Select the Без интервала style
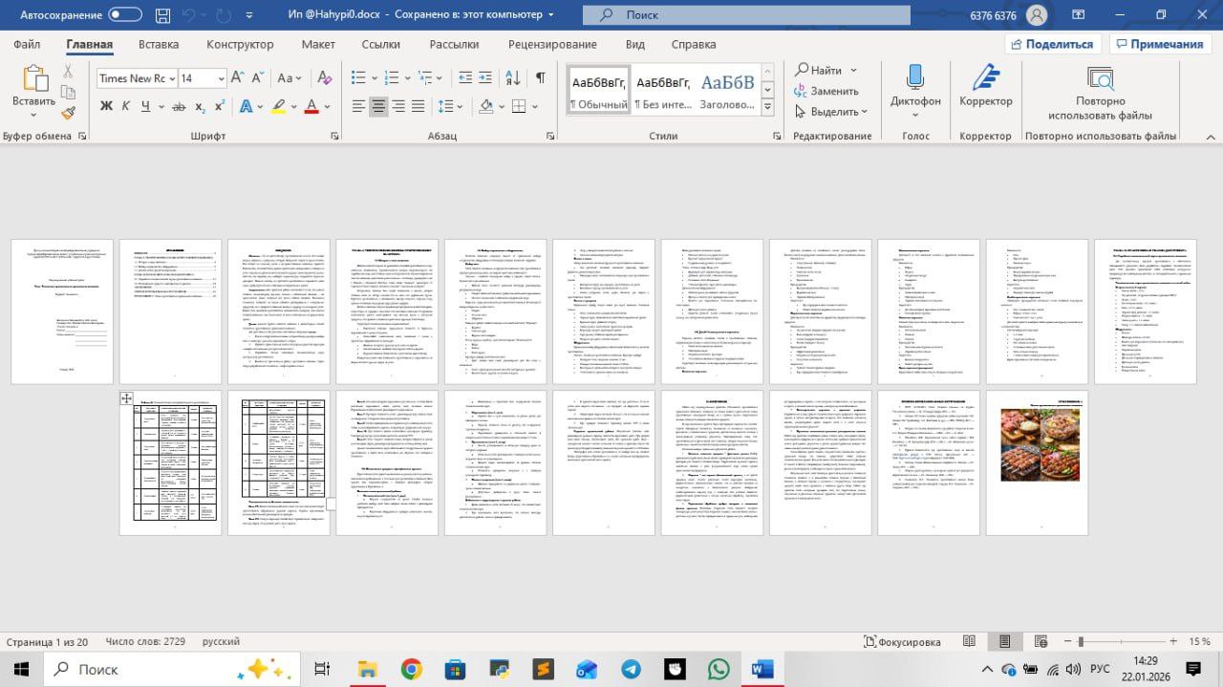 point(663,91)
